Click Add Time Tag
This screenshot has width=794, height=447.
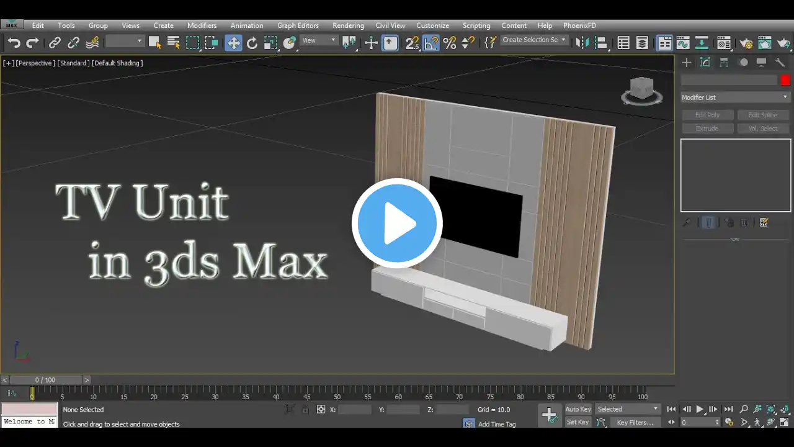[x=497, y=424]
